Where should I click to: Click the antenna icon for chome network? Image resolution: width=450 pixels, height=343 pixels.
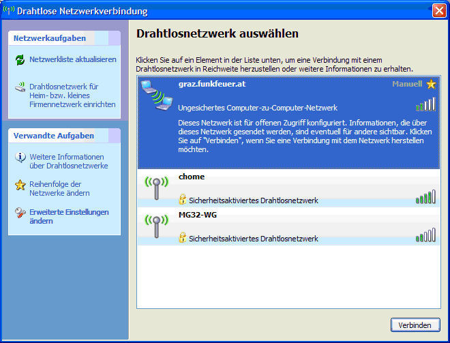point(156,188)
